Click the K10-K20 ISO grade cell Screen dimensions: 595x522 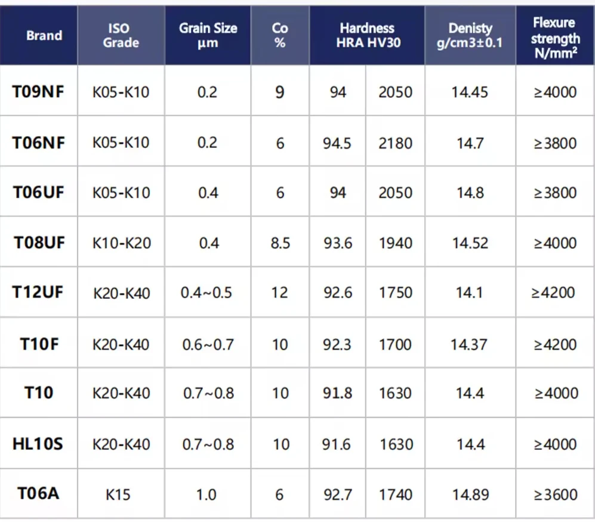pos(121,243)
